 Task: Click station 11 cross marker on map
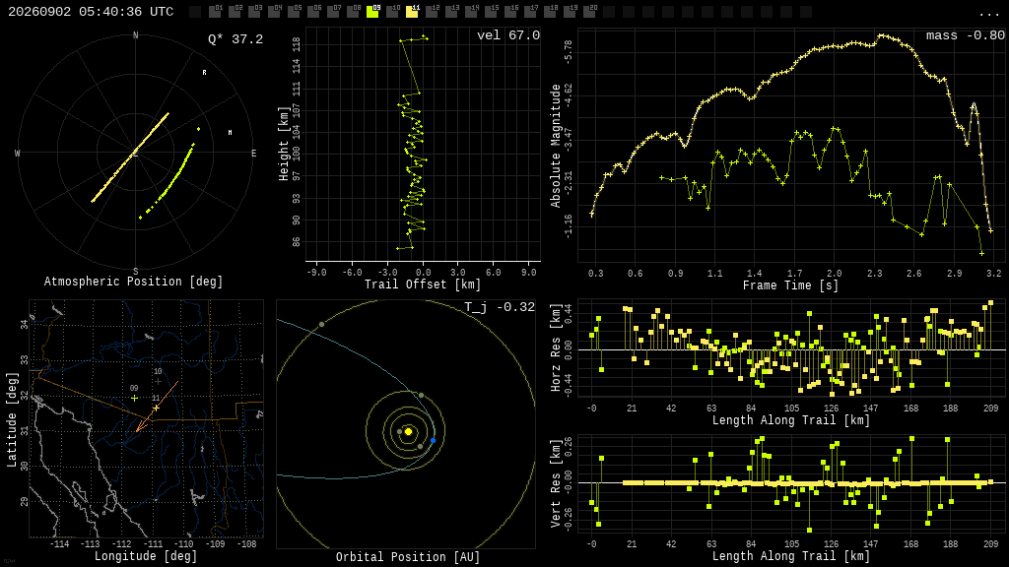point(156,408)
